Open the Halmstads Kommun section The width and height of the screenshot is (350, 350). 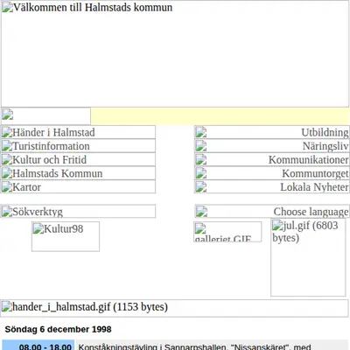click(78, 173)
